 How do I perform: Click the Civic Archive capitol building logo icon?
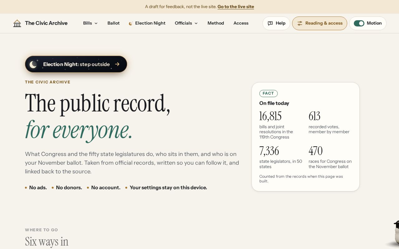pos(17,23)
